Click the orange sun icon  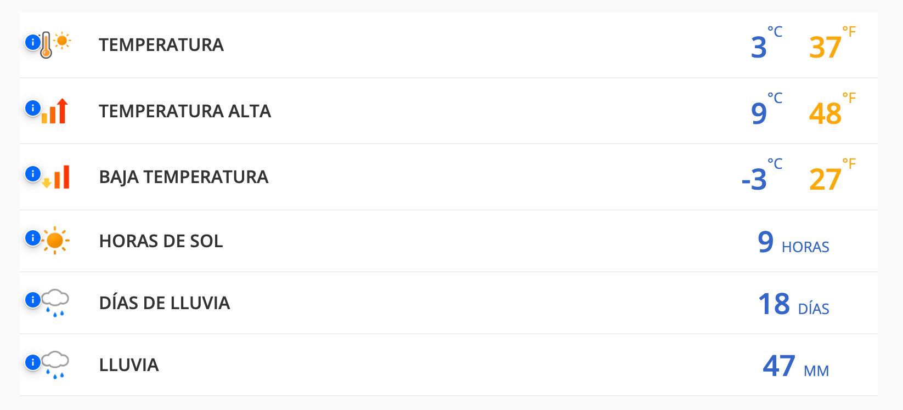pos(55,241)
